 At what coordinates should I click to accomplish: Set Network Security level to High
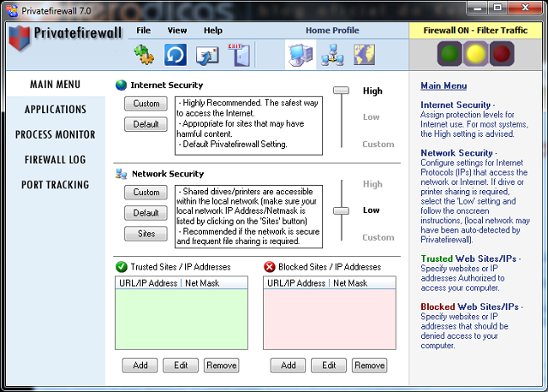372,184
